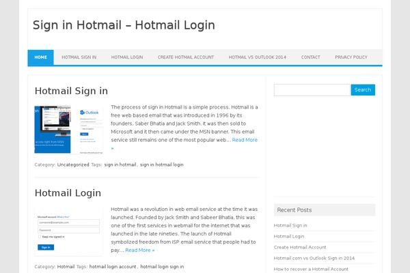Open recent post Hotmail.com vs Outlook Sign in 2014
The height and width of the screenshot is (273, 410).
[x=314, y=259]
